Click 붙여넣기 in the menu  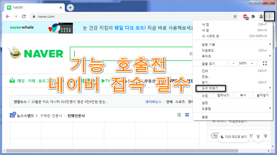[262, 95]
